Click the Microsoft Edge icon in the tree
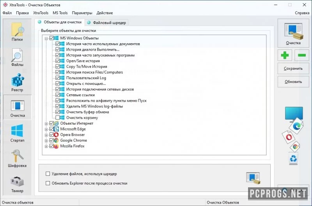Viewport: 312px width, 206px height. pyautogui.click(x=56, y=129)
